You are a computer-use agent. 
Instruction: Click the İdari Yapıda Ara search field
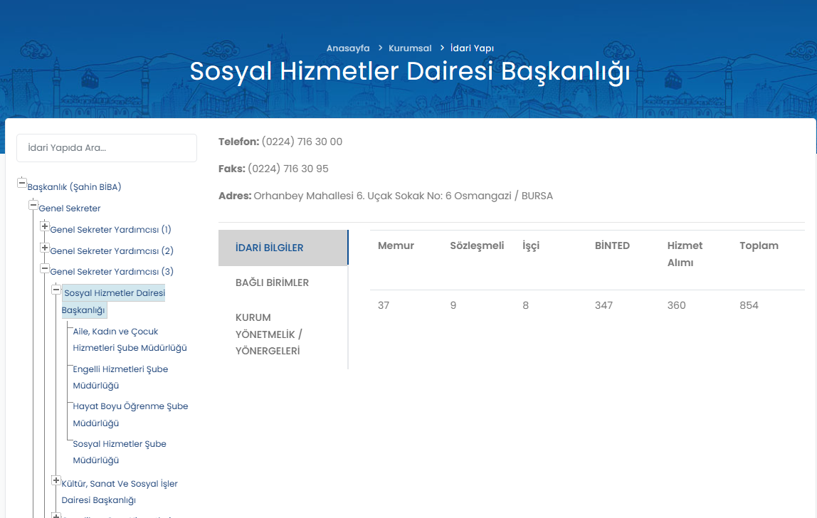click(x=107, y=148)
